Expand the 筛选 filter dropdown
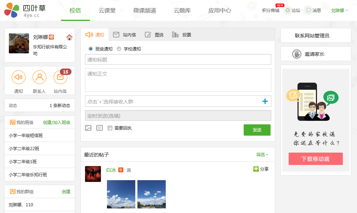This screenshot has width=357, height=213. [x=262, y=155]
